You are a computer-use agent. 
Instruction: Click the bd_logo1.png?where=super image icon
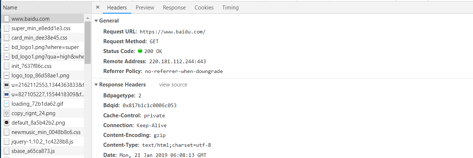(x=7, y=47)
